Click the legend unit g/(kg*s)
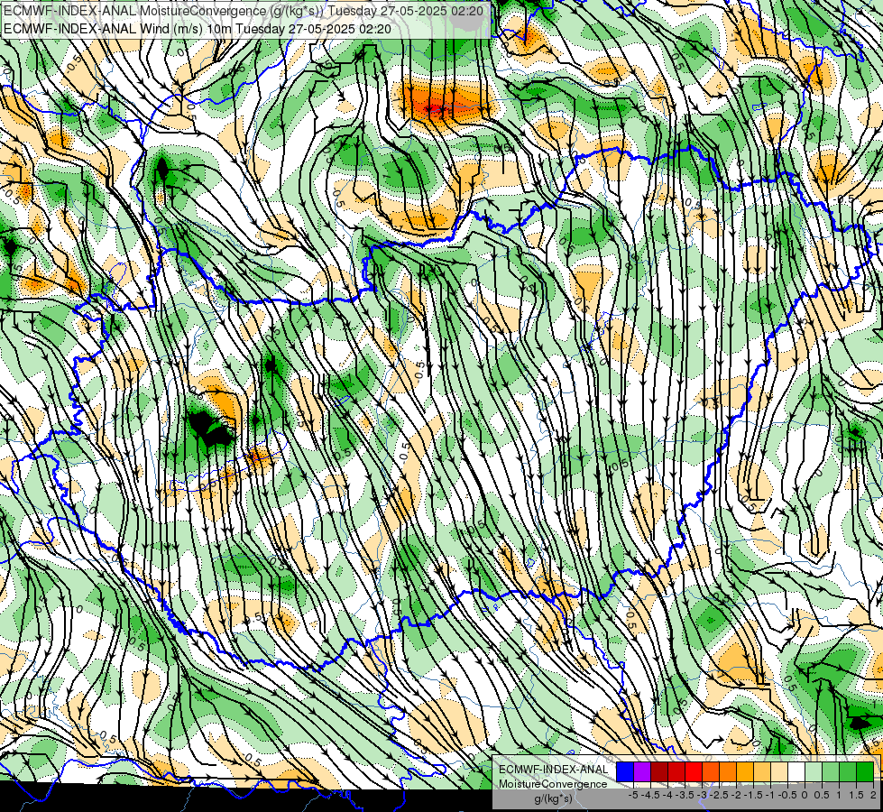 pyautogui.click(x=553, y=799)
